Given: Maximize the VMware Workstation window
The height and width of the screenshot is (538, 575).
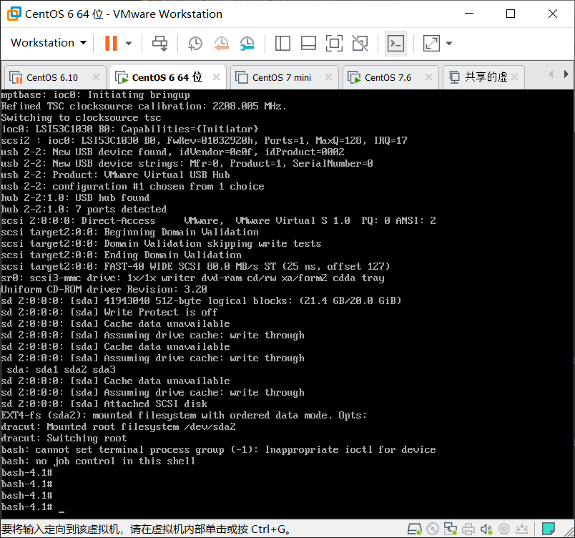Looking at the screenshot, I should [x=511, y=14].
